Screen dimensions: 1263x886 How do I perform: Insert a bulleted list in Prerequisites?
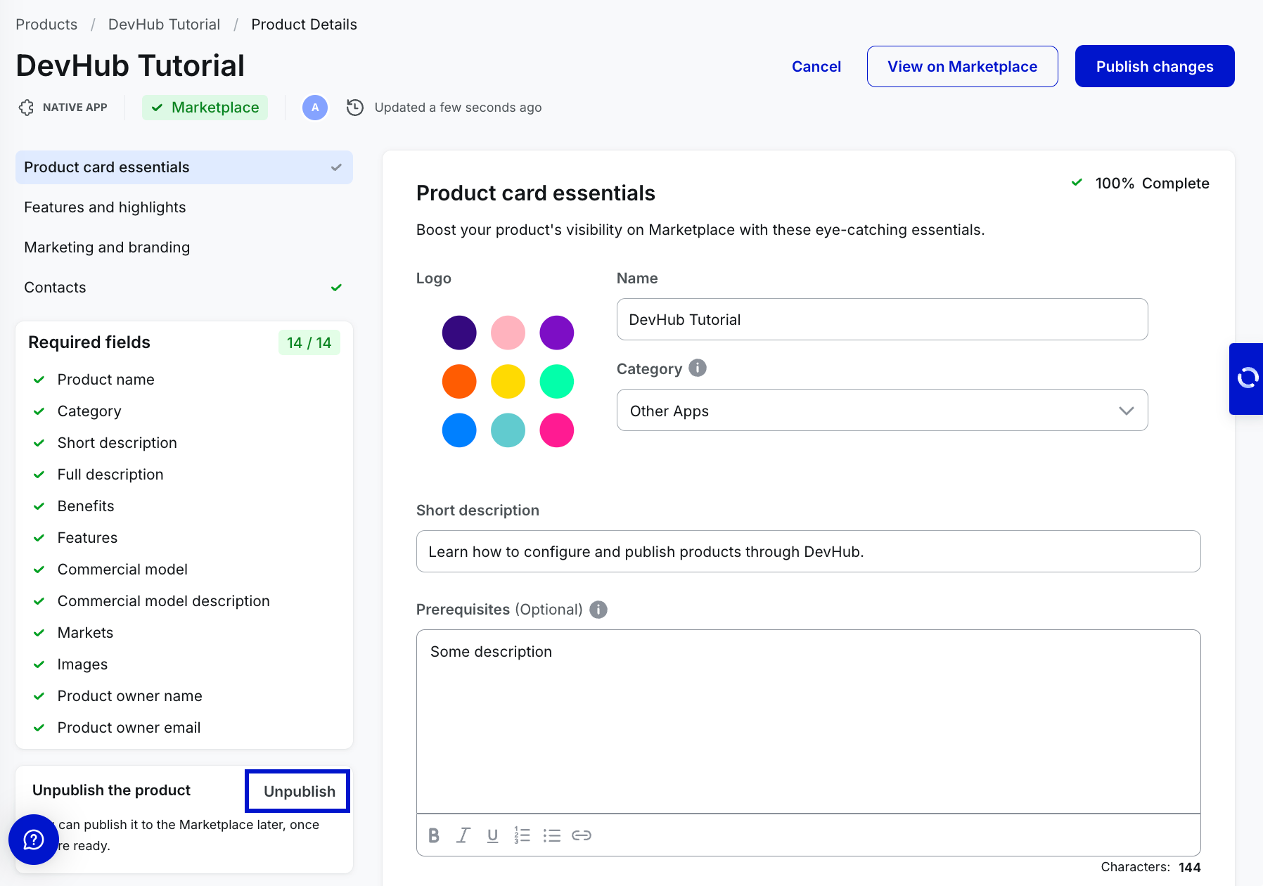552,835
